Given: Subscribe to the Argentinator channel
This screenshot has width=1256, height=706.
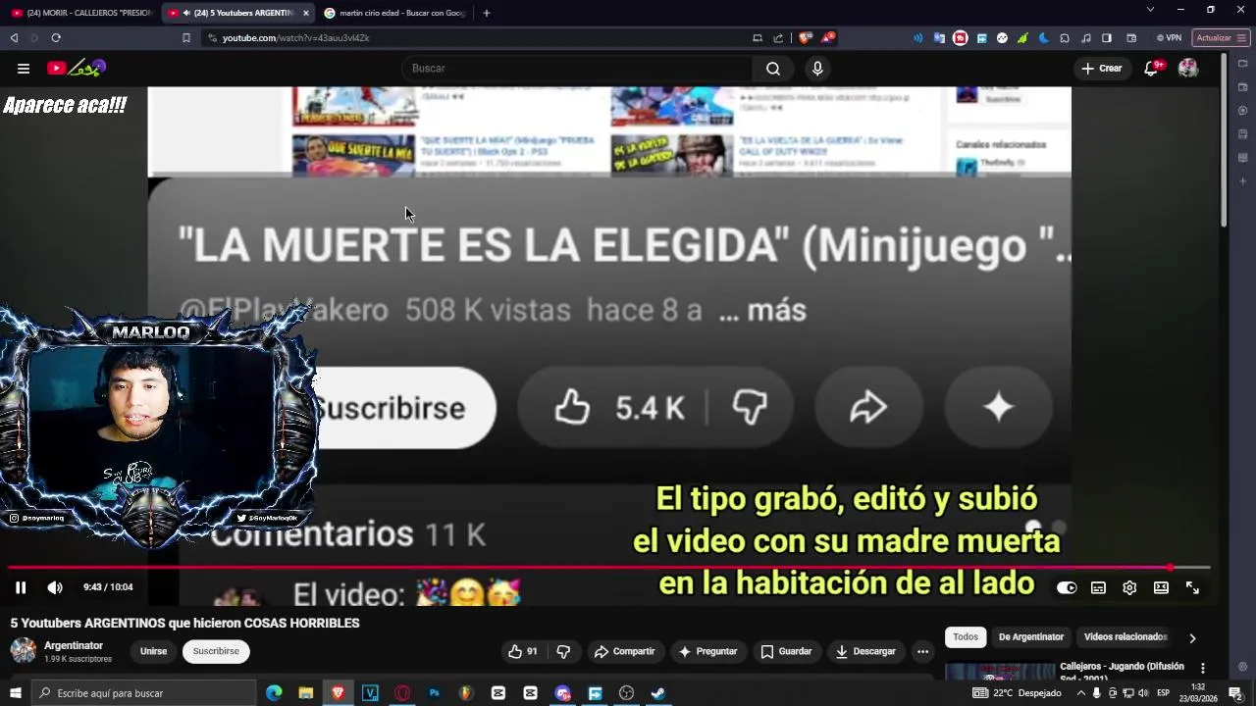Looking at the screenshot, I should 216,651.
